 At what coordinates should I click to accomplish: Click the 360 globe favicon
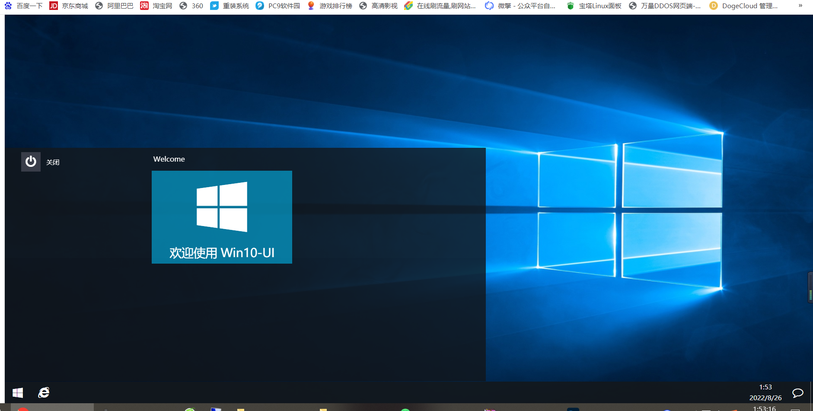[183, 6]
